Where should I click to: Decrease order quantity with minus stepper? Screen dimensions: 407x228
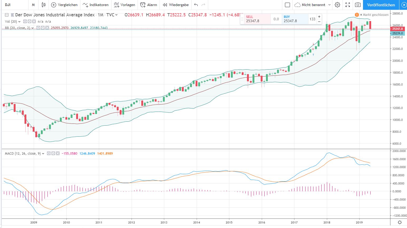coord(319,22)
